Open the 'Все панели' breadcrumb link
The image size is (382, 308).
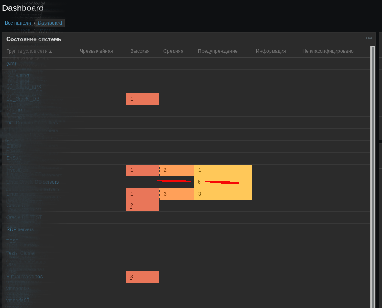pos(18,23)
